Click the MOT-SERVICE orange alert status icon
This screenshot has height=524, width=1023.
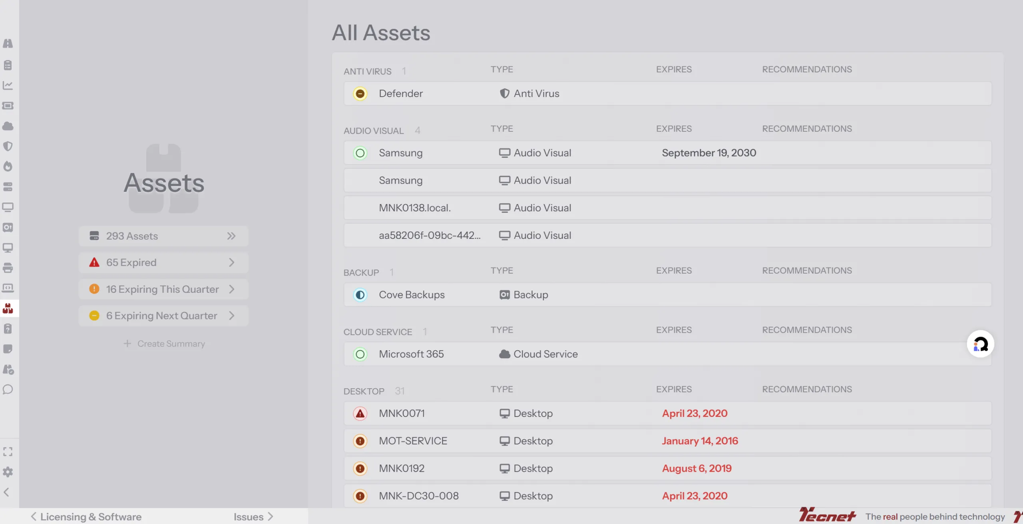[360, 441]
